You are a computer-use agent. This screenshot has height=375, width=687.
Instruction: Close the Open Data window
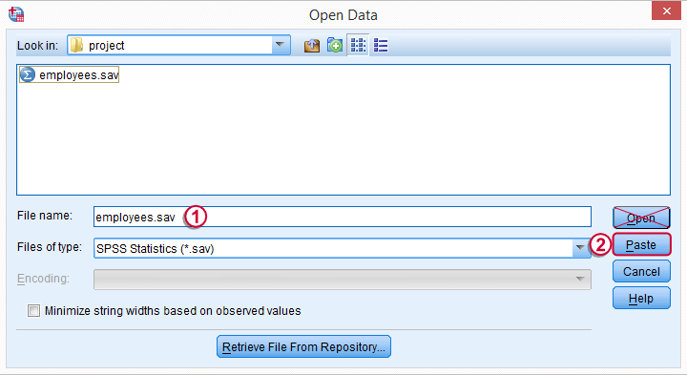[x=666, y=10]
